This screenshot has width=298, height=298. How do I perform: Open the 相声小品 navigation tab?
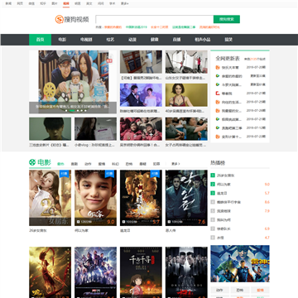[x=203, y=40]
